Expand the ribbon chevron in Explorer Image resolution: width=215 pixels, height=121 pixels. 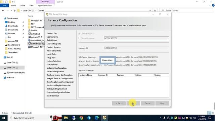[210, 5]
